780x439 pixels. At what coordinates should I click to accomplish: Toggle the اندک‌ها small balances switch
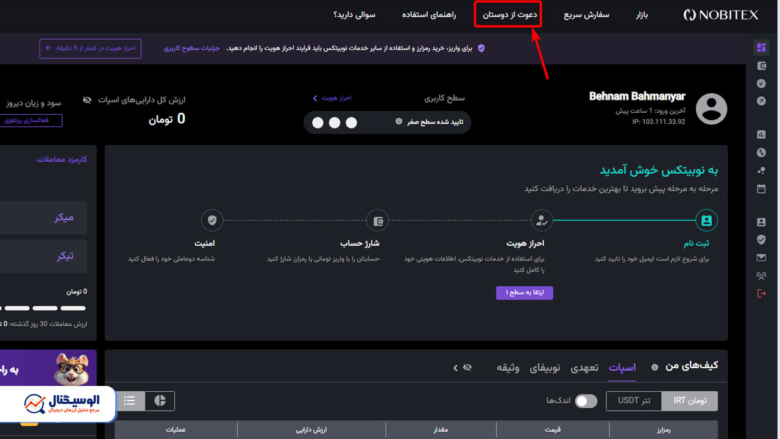point(586,401)
